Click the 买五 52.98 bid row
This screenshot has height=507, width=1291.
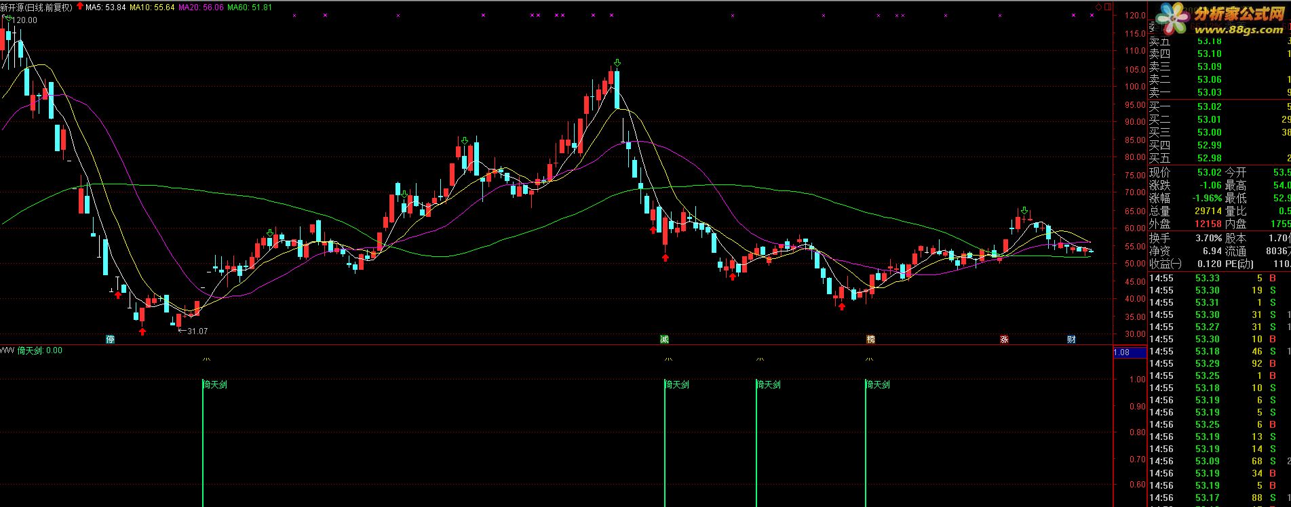point(1219,158)
